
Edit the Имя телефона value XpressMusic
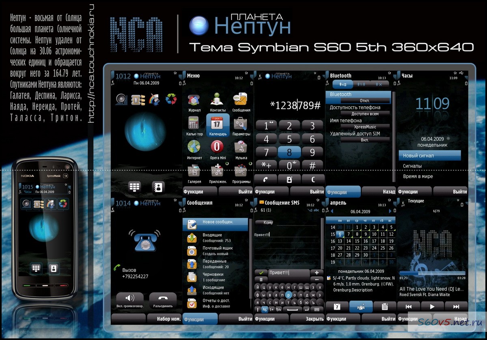(365, 127)
